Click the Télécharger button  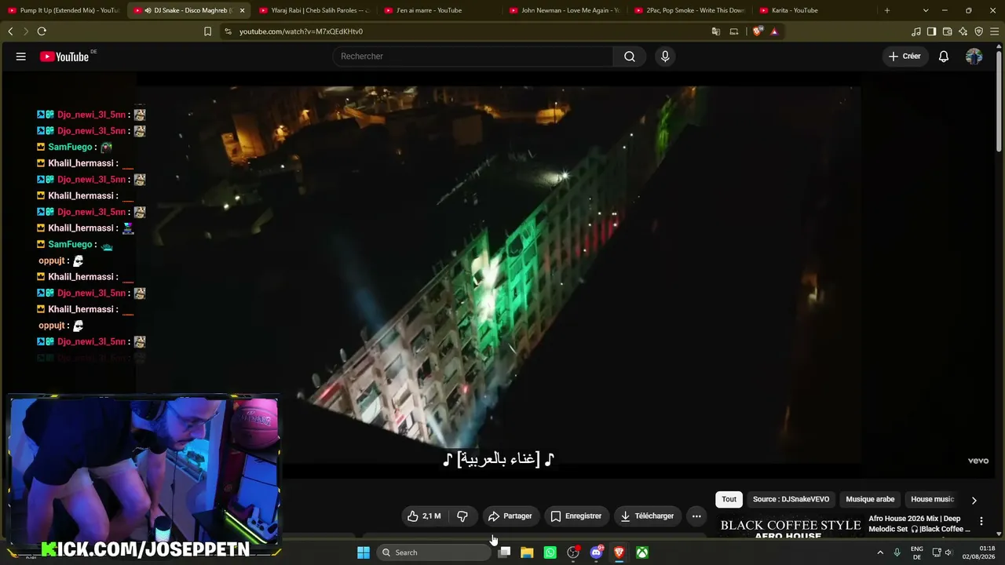click(x=648, y=516)
